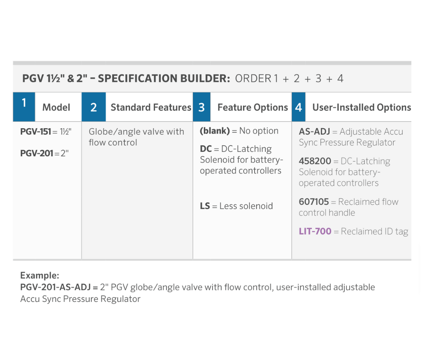430x364 pixels.
Task: Click the PGV-201 model code
Action: [x=37, y=153]
